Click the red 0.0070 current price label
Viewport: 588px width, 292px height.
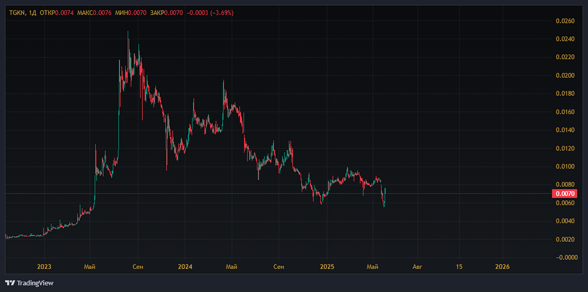pyautogui.click(x=564, y=194)
